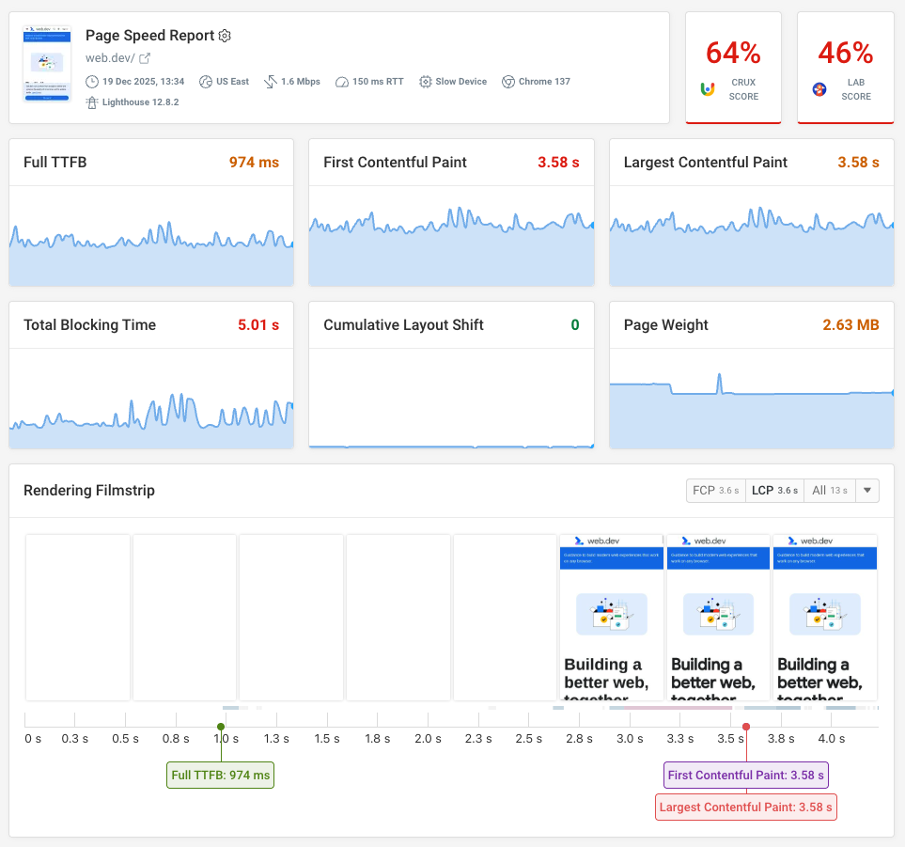
Task: Click the Full TTFB: 974 ms label
Action: [x=220, y=775]
